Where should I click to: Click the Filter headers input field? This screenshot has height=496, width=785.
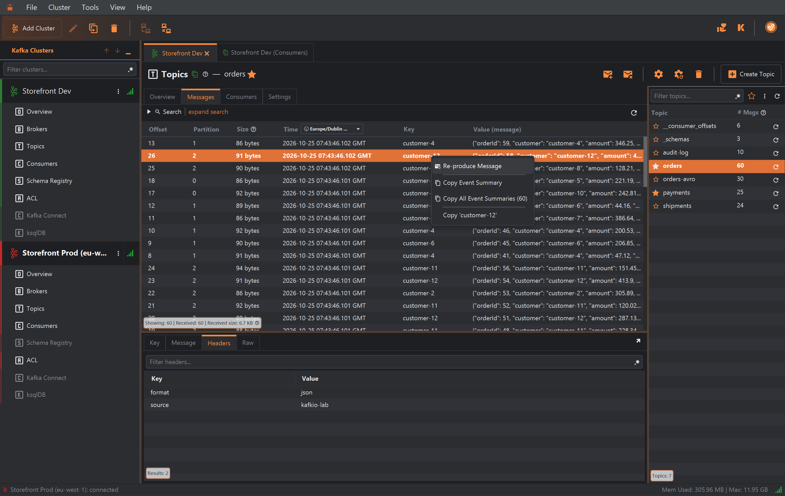tap(394, 362)
